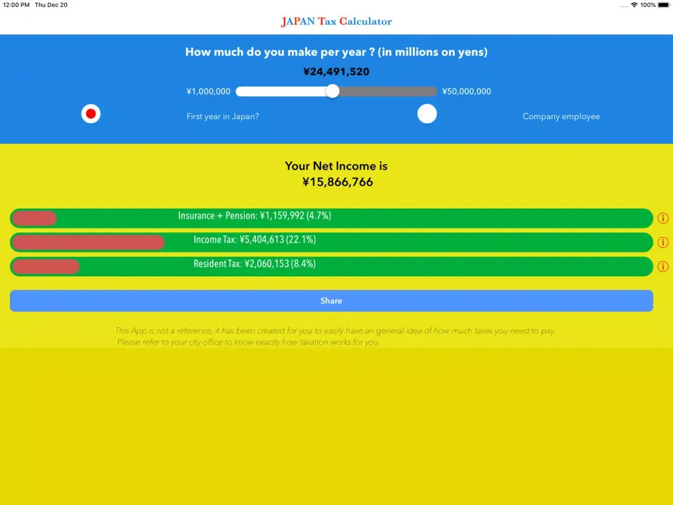This screenshot has height=505, width=673.
Task: Click the white filled portion of income slider
Action: point(281,91)
